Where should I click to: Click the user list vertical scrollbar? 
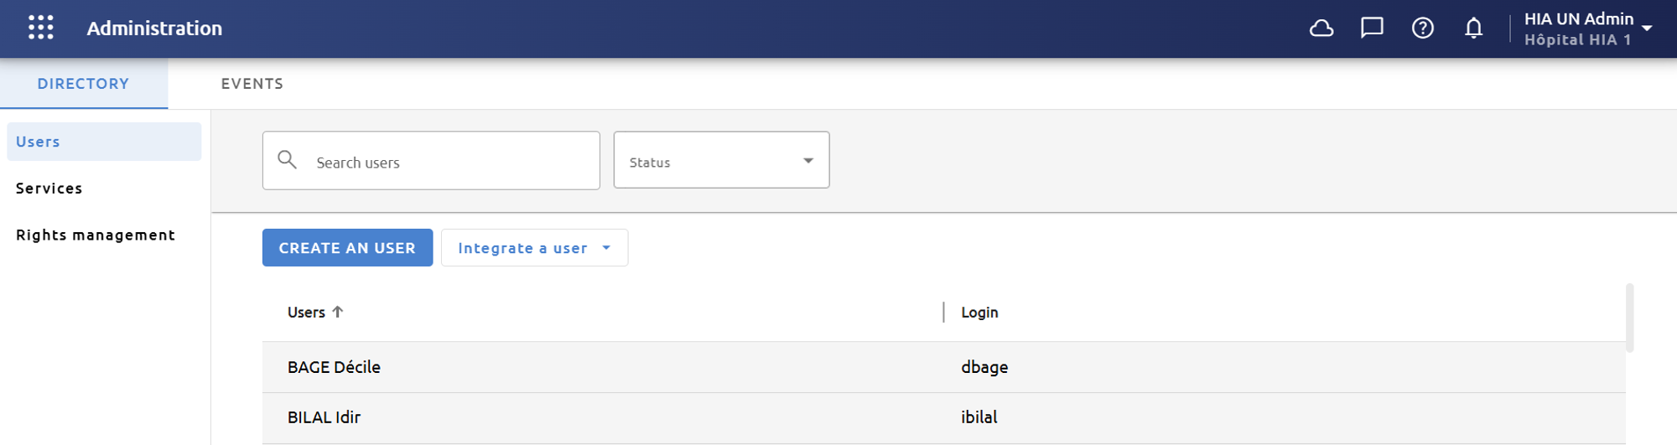pyautogui.click(x=1629, y=318)
